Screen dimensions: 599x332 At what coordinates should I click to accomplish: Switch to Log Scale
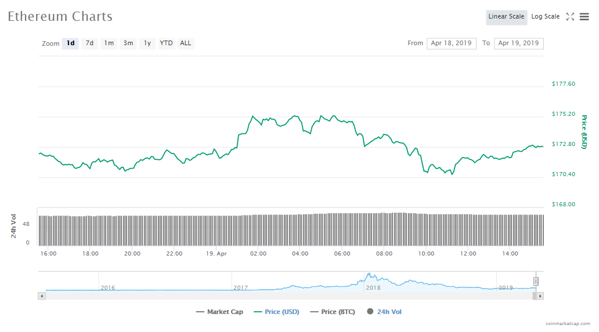[x=545, y=17]
